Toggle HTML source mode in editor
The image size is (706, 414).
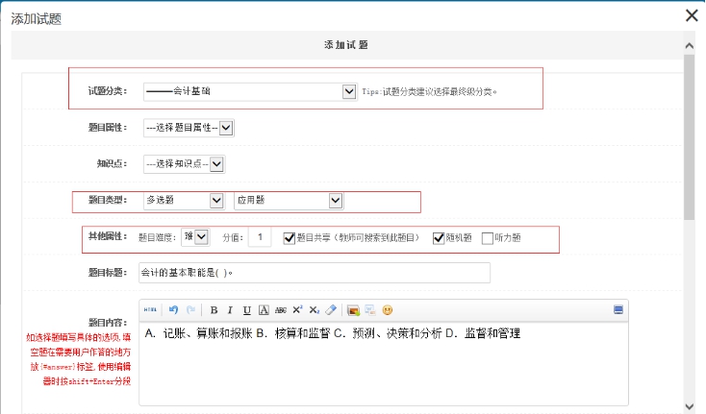coord(150,309)
